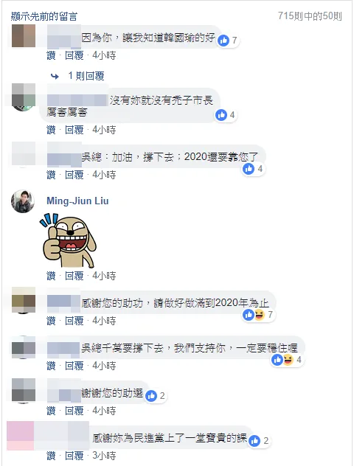Click haha emoji on 請做好做滿 comment
Screen dimensions: 354x466
coord(259,315)
